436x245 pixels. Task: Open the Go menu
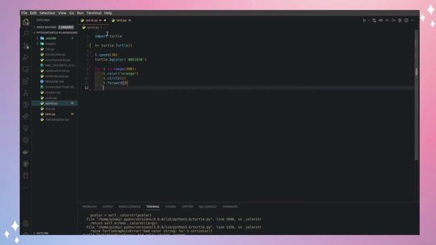click(x=72, y=13)
